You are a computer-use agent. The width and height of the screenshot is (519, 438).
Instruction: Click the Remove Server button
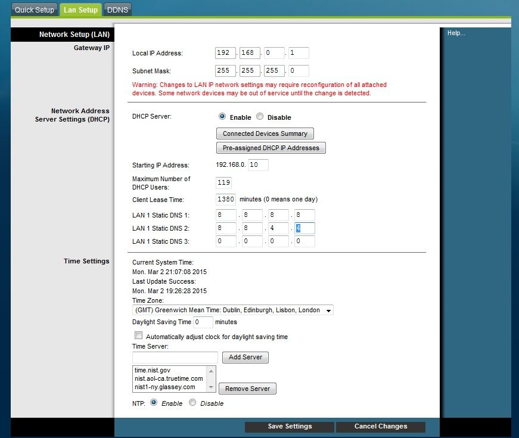[248, 389]
